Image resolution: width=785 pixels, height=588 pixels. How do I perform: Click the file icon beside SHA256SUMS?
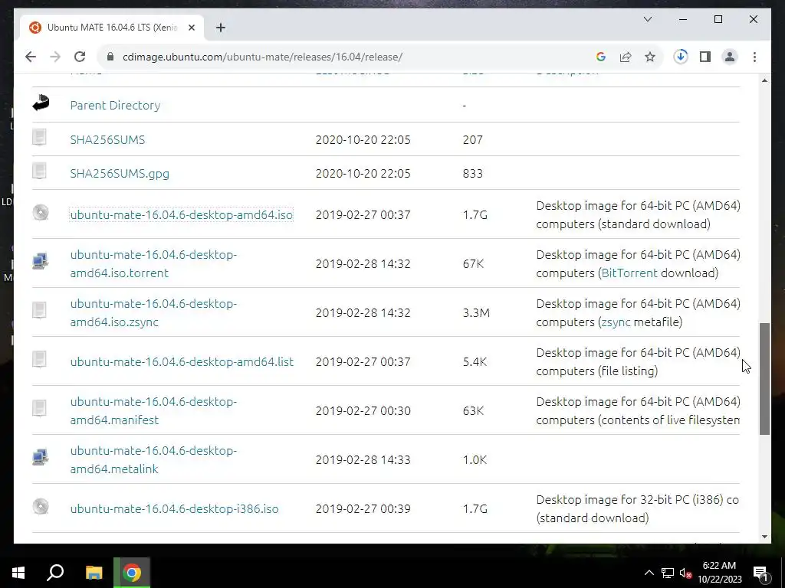tap(40, 137)
